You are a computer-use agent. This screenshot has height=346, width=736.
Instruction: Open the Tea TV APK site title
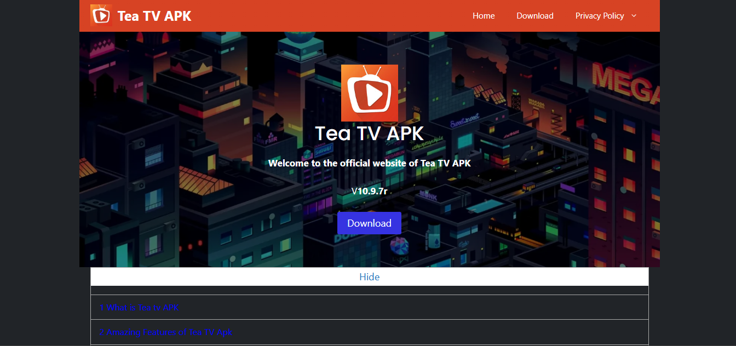coord(154,16)
